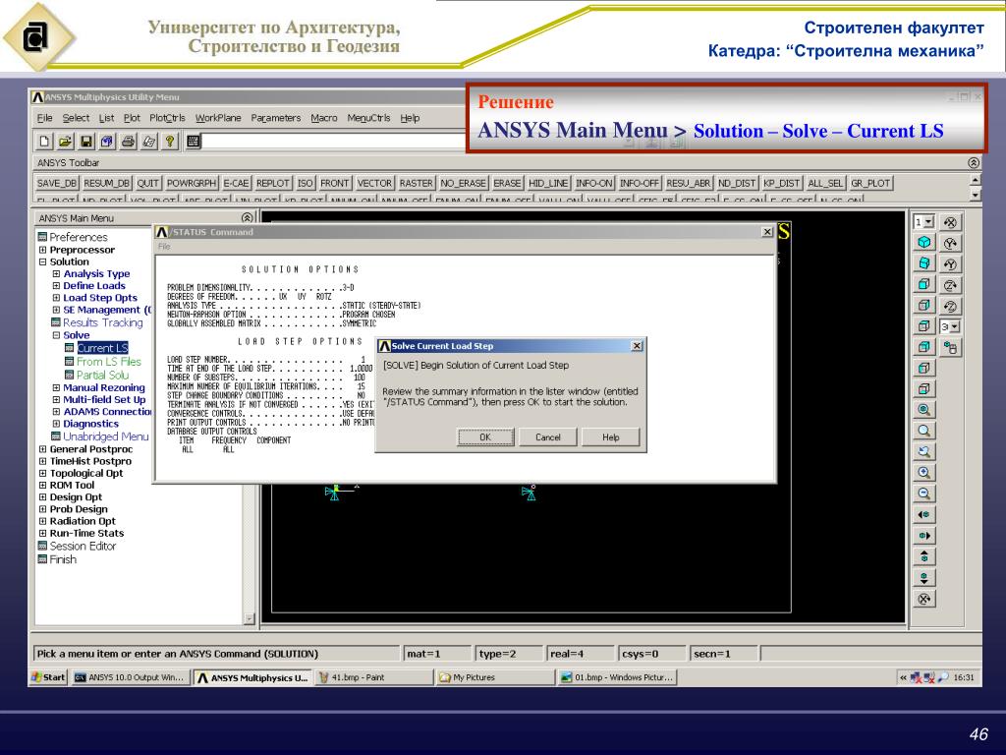Image resolution: width=1006 pixels, height=755 pixels.
Task: Click the rotate -Z axis icon
Action: coord(950,306)
